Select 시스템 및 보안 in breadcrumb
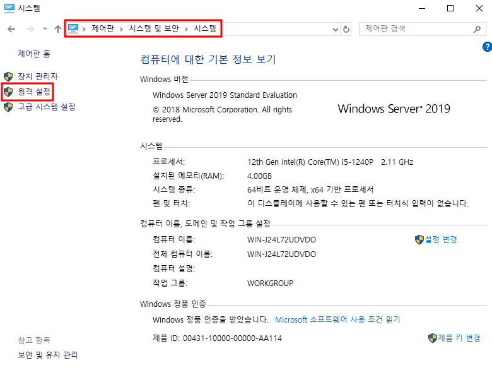The height and width of the screenshot is (370, 492). [x=154, y=28]
